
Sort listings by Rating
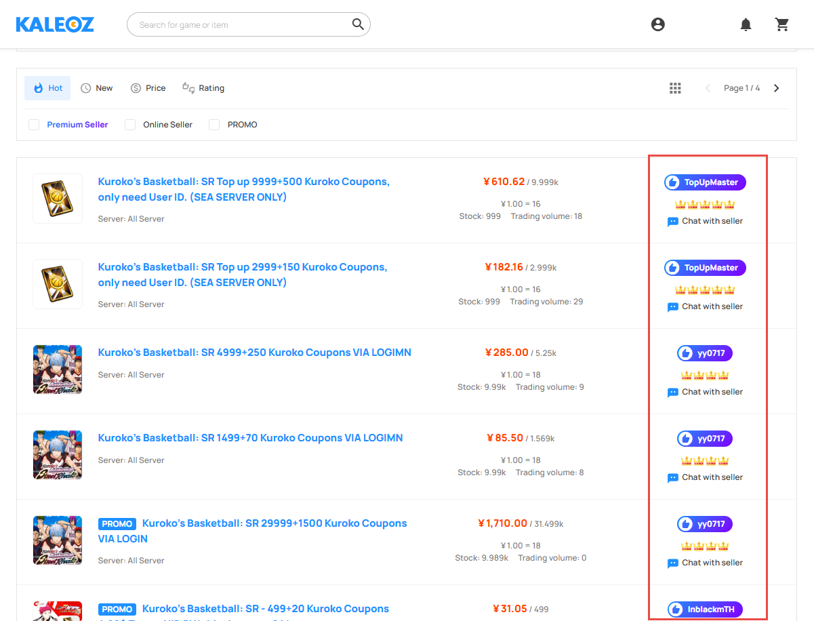pyautogui.click(x=203, y=88)
